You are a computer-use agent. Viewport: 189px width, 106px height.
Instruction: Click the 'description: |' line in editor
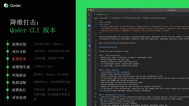pos(105,24)
